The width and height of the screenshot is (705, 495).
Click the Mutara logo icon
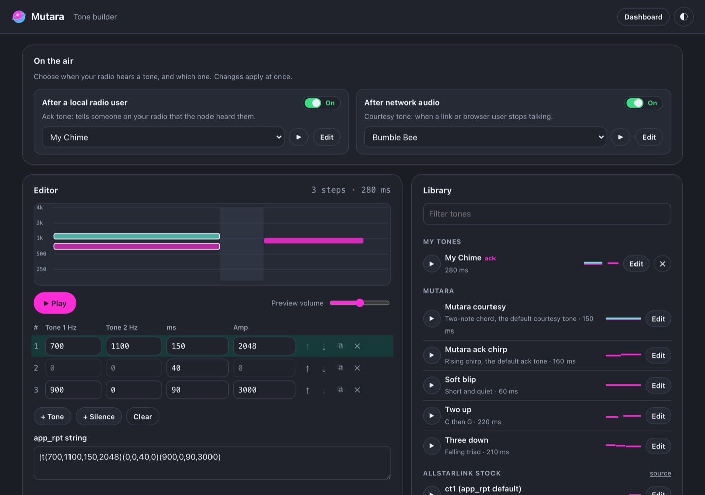[19, 17]
